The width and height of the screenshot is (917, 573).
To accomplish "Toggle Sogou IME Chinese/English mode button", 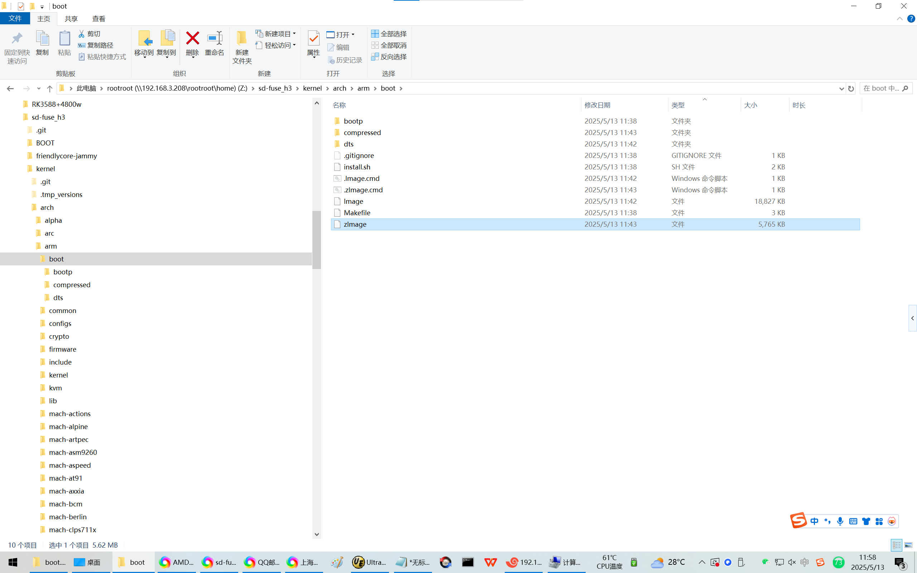I will click(814, 521).
